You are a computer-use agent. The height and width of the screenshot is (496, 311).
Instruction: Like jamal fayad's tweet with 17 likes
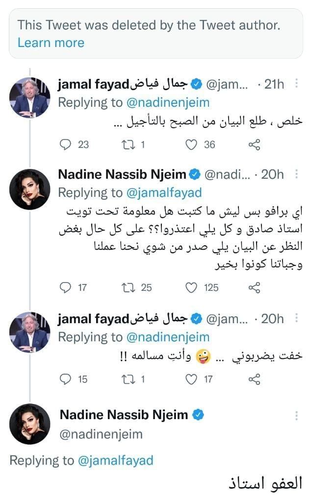(x=191, y=379)
